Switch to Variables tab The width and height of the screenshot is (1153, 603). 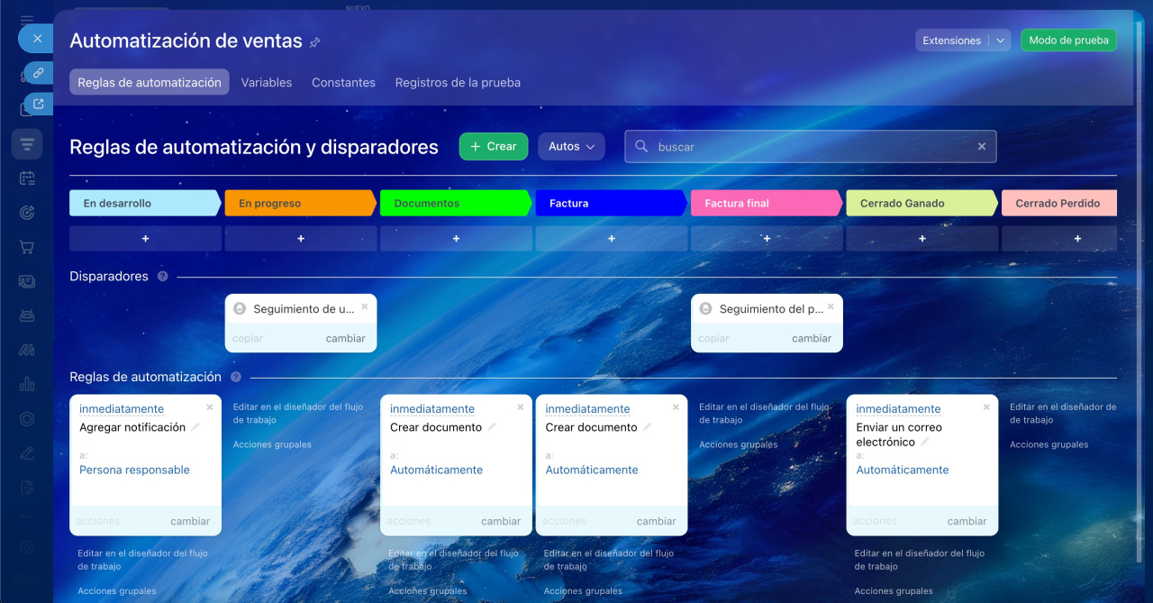tap(267, 82)
